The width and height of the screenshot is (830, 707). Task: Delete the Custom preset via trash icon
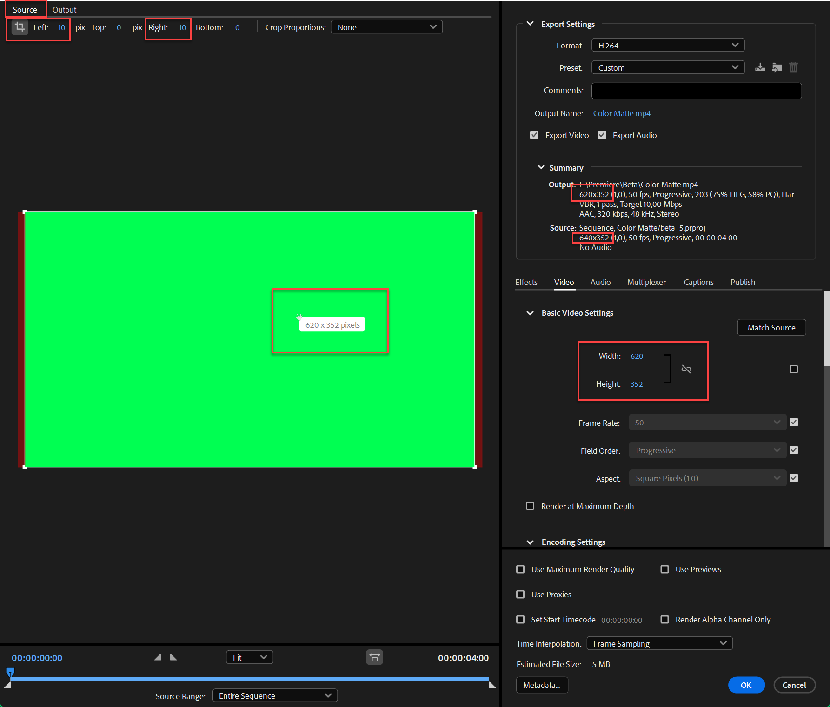(x=793, y=67)
